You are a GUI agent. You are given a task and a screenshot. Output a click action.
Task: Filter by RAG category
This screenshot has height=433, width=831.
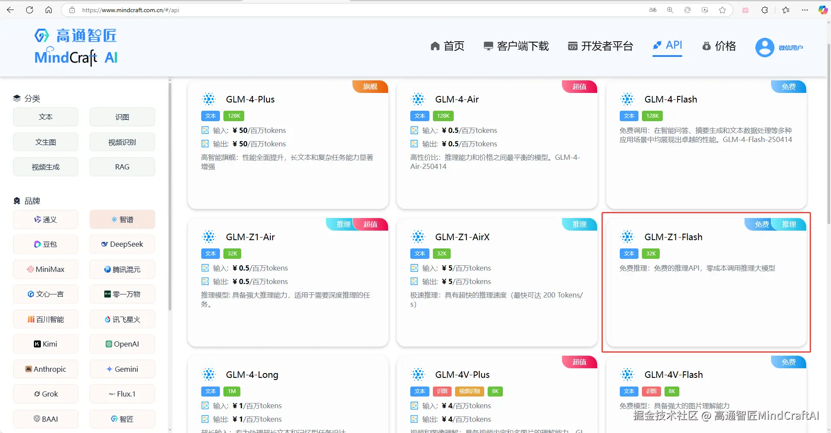[122, 167]
